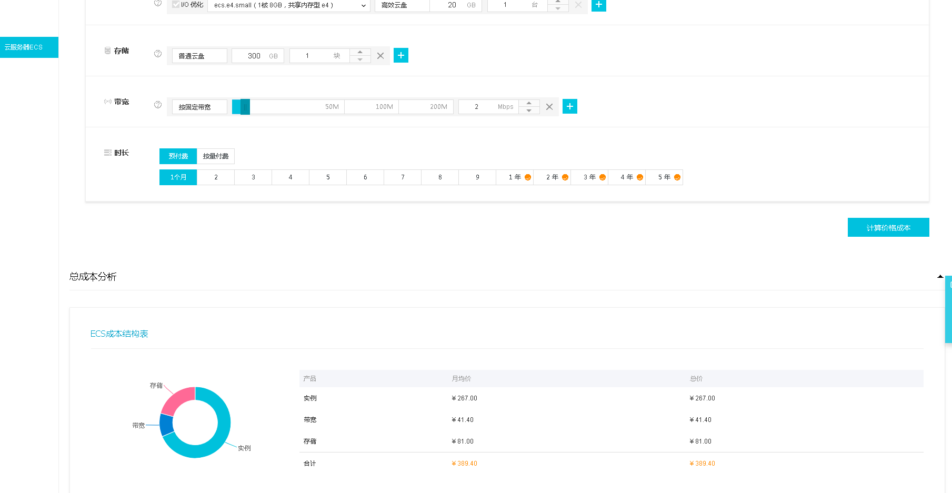Choose 4 months duration

290,177
